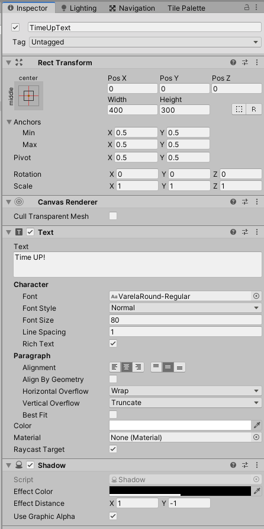The image size is (264, 529).
Task: Open the Font object picker circle
Action: 256,296
